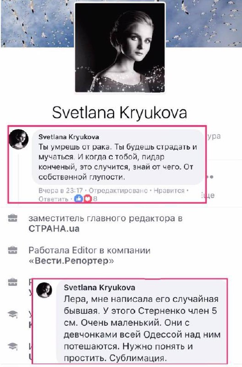Viewport: 242px width, 367px height.
Task: Open СТРАНА.ua page link
Action: (54, 228)
